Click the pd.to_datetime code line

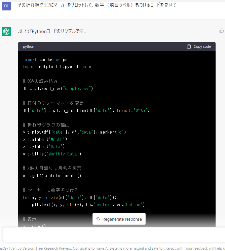86,110
